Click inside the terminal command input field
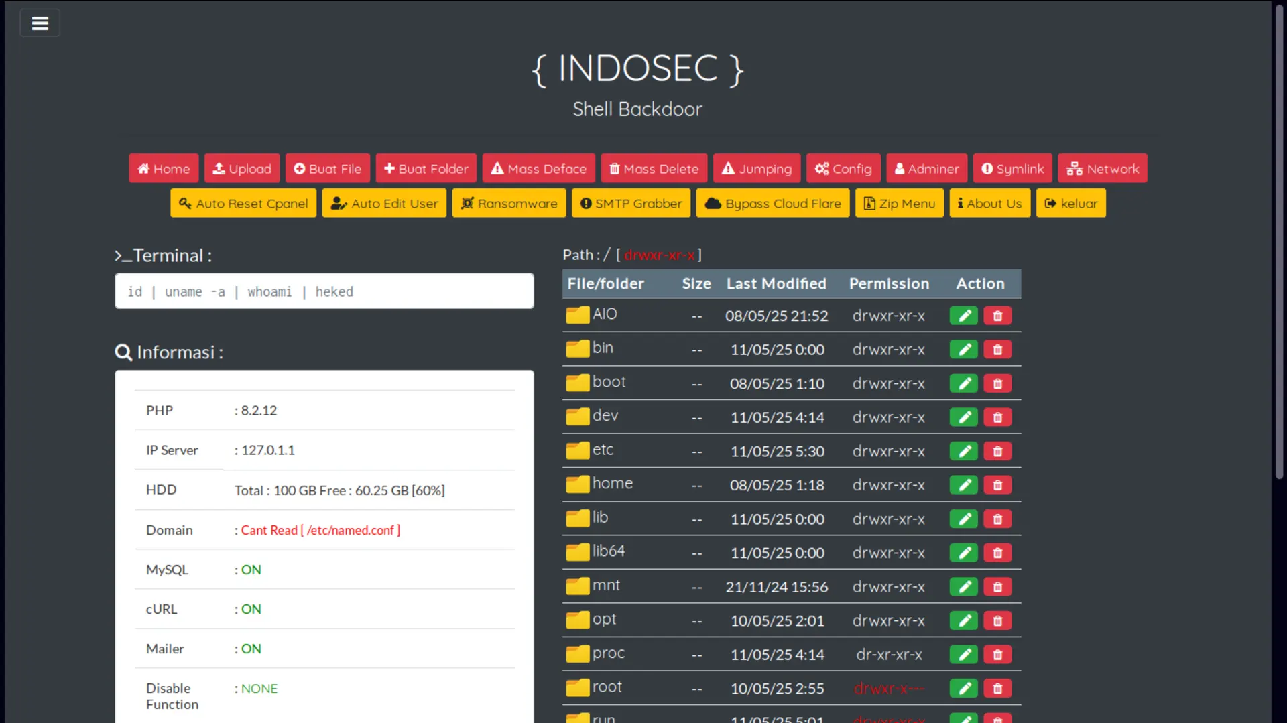 [324, 291]
